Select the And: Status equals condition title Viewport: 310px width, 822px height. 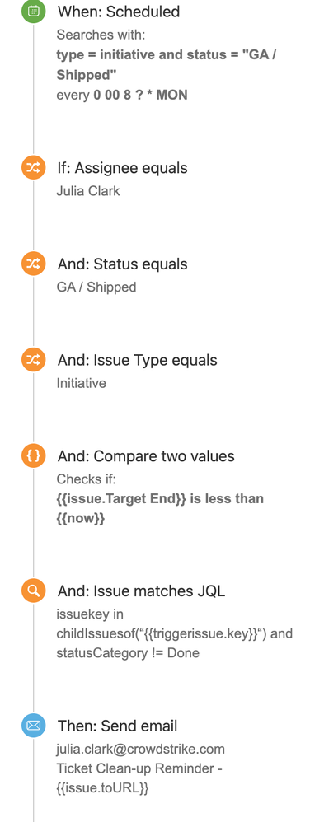[x=122, y=264]
